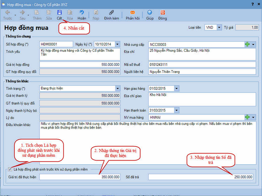Click the Số đã trả field
The image size is (262, 196).
[x=201, y=177]
